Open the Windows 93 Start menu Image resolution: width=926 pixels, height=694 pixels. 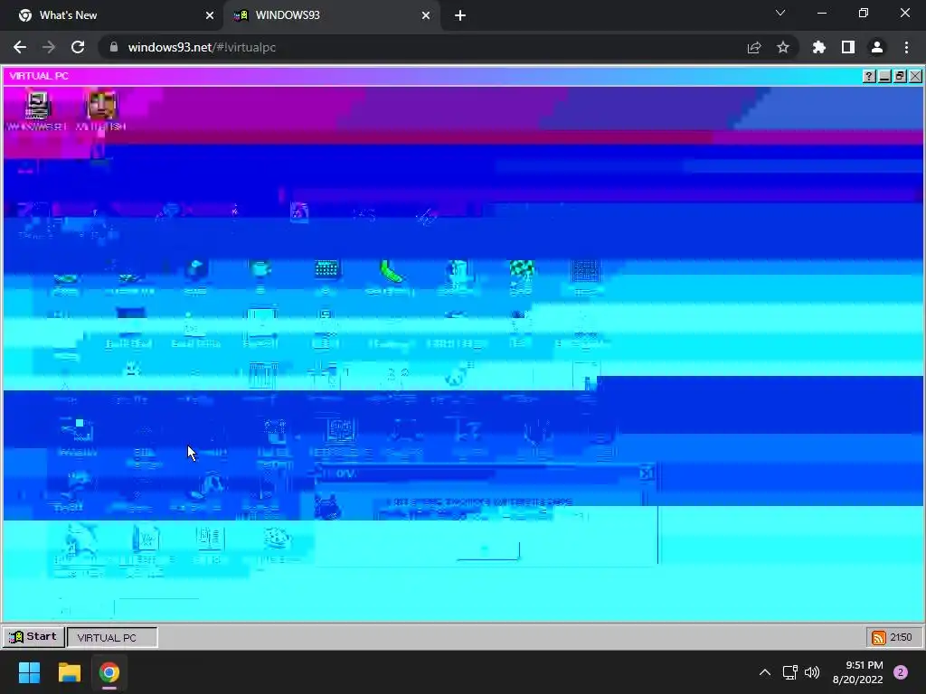(x=33, y=637)
